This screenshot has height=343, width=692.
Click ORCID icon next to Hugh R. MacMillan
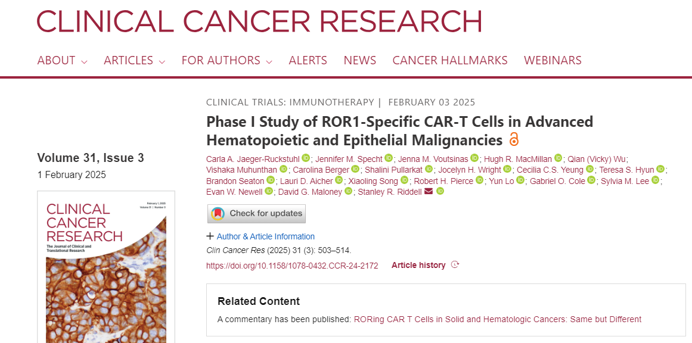(x=558, y=158)
